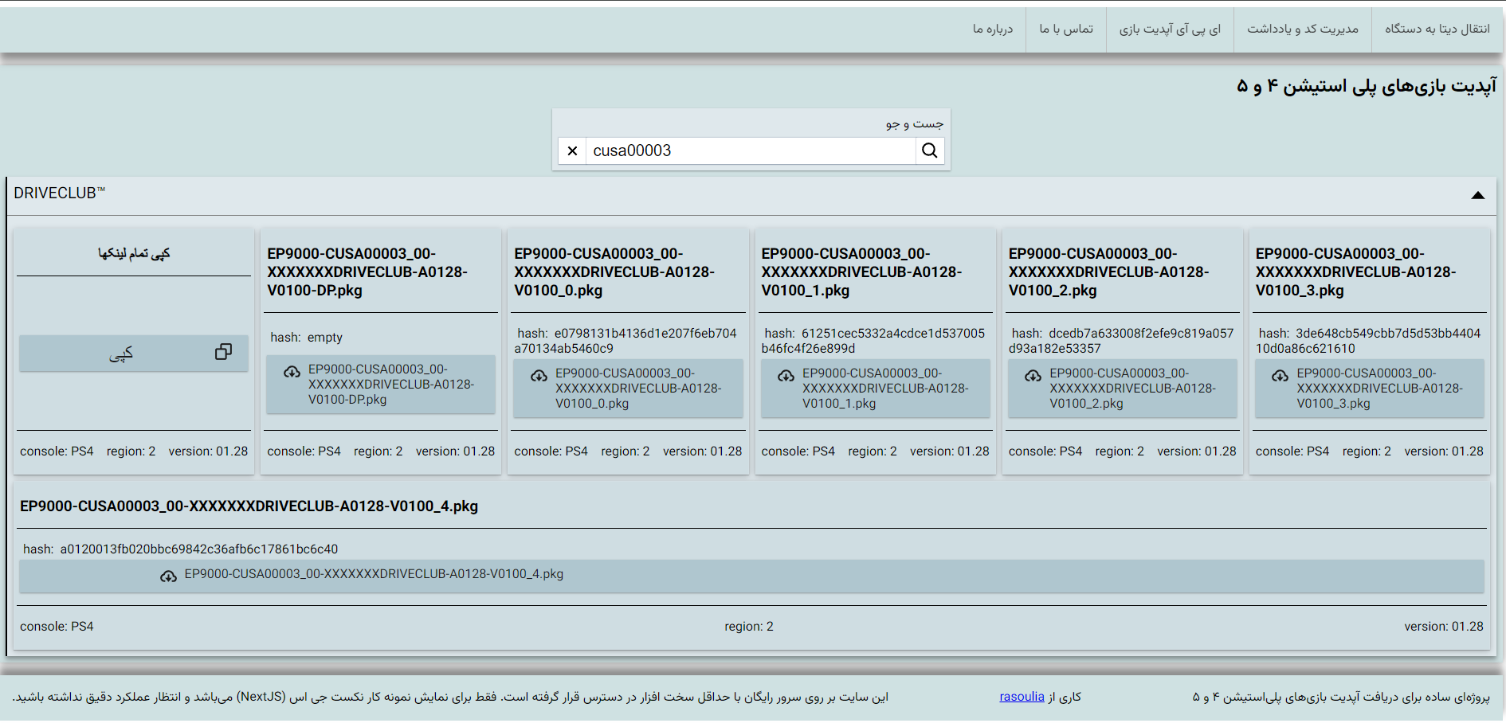This screenshot has width=1506, height=723.
Task: Open مدیریت کد و یادداشت menu item
Action: (x=1303, y=29)
